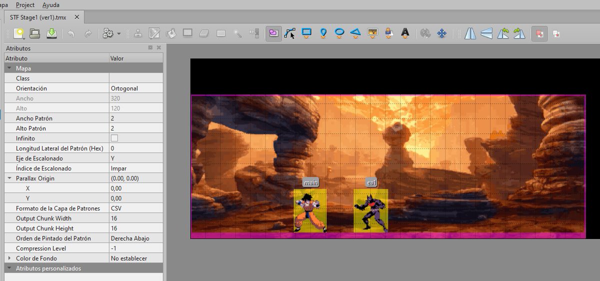Choose the Insert Point tool
The width and height of the screenshot is (600, 281).
(323, 33)
